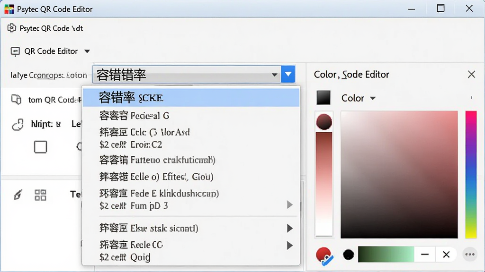
Task: Click the gear icon beside Psytec QR Code
Action: pos(11,28)
